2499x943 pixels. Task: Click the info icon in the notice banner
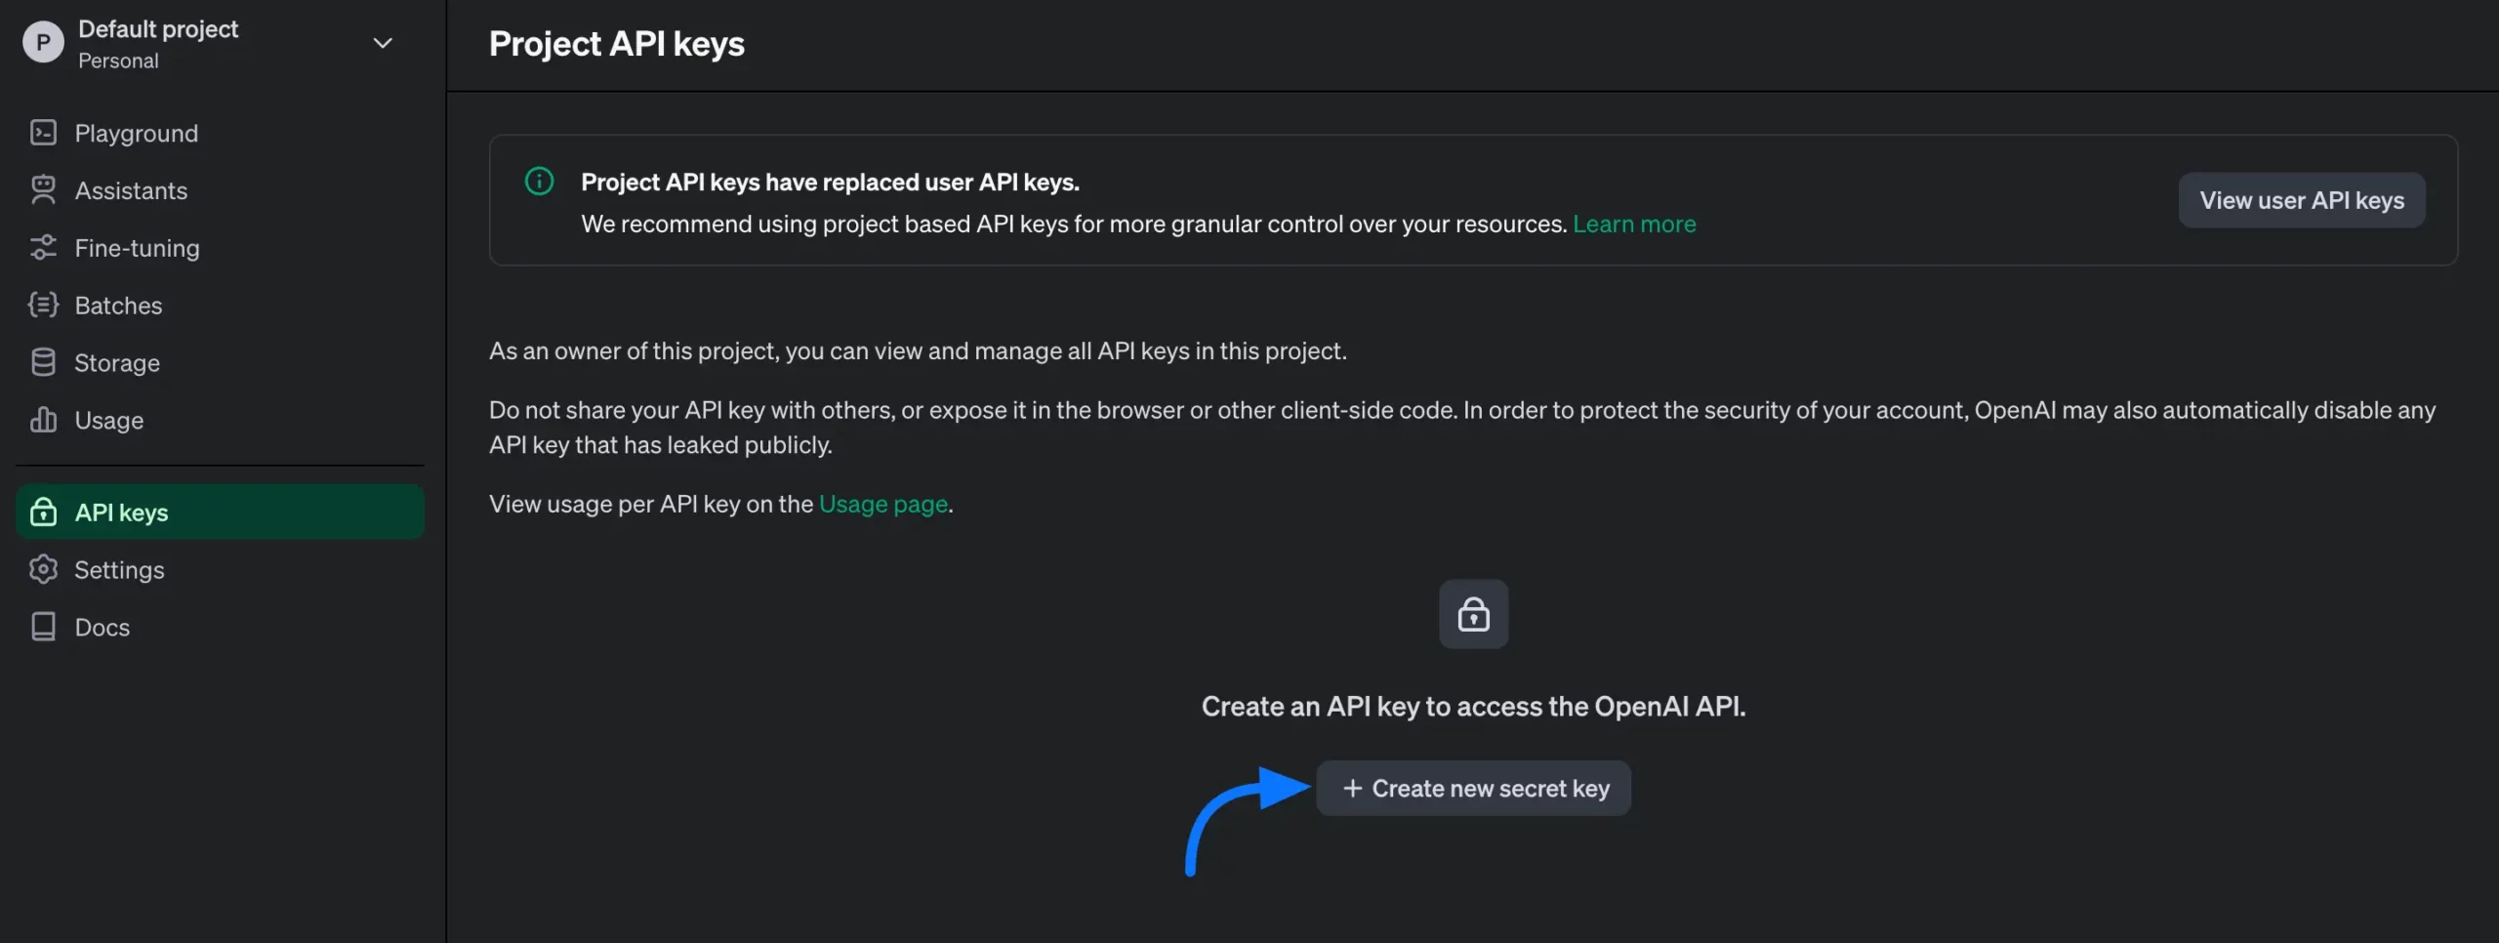pos(540,181)
